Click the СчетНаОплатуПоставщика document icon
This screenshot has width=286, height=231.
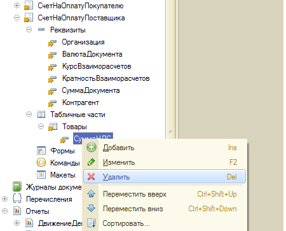(x=29, y=18)
